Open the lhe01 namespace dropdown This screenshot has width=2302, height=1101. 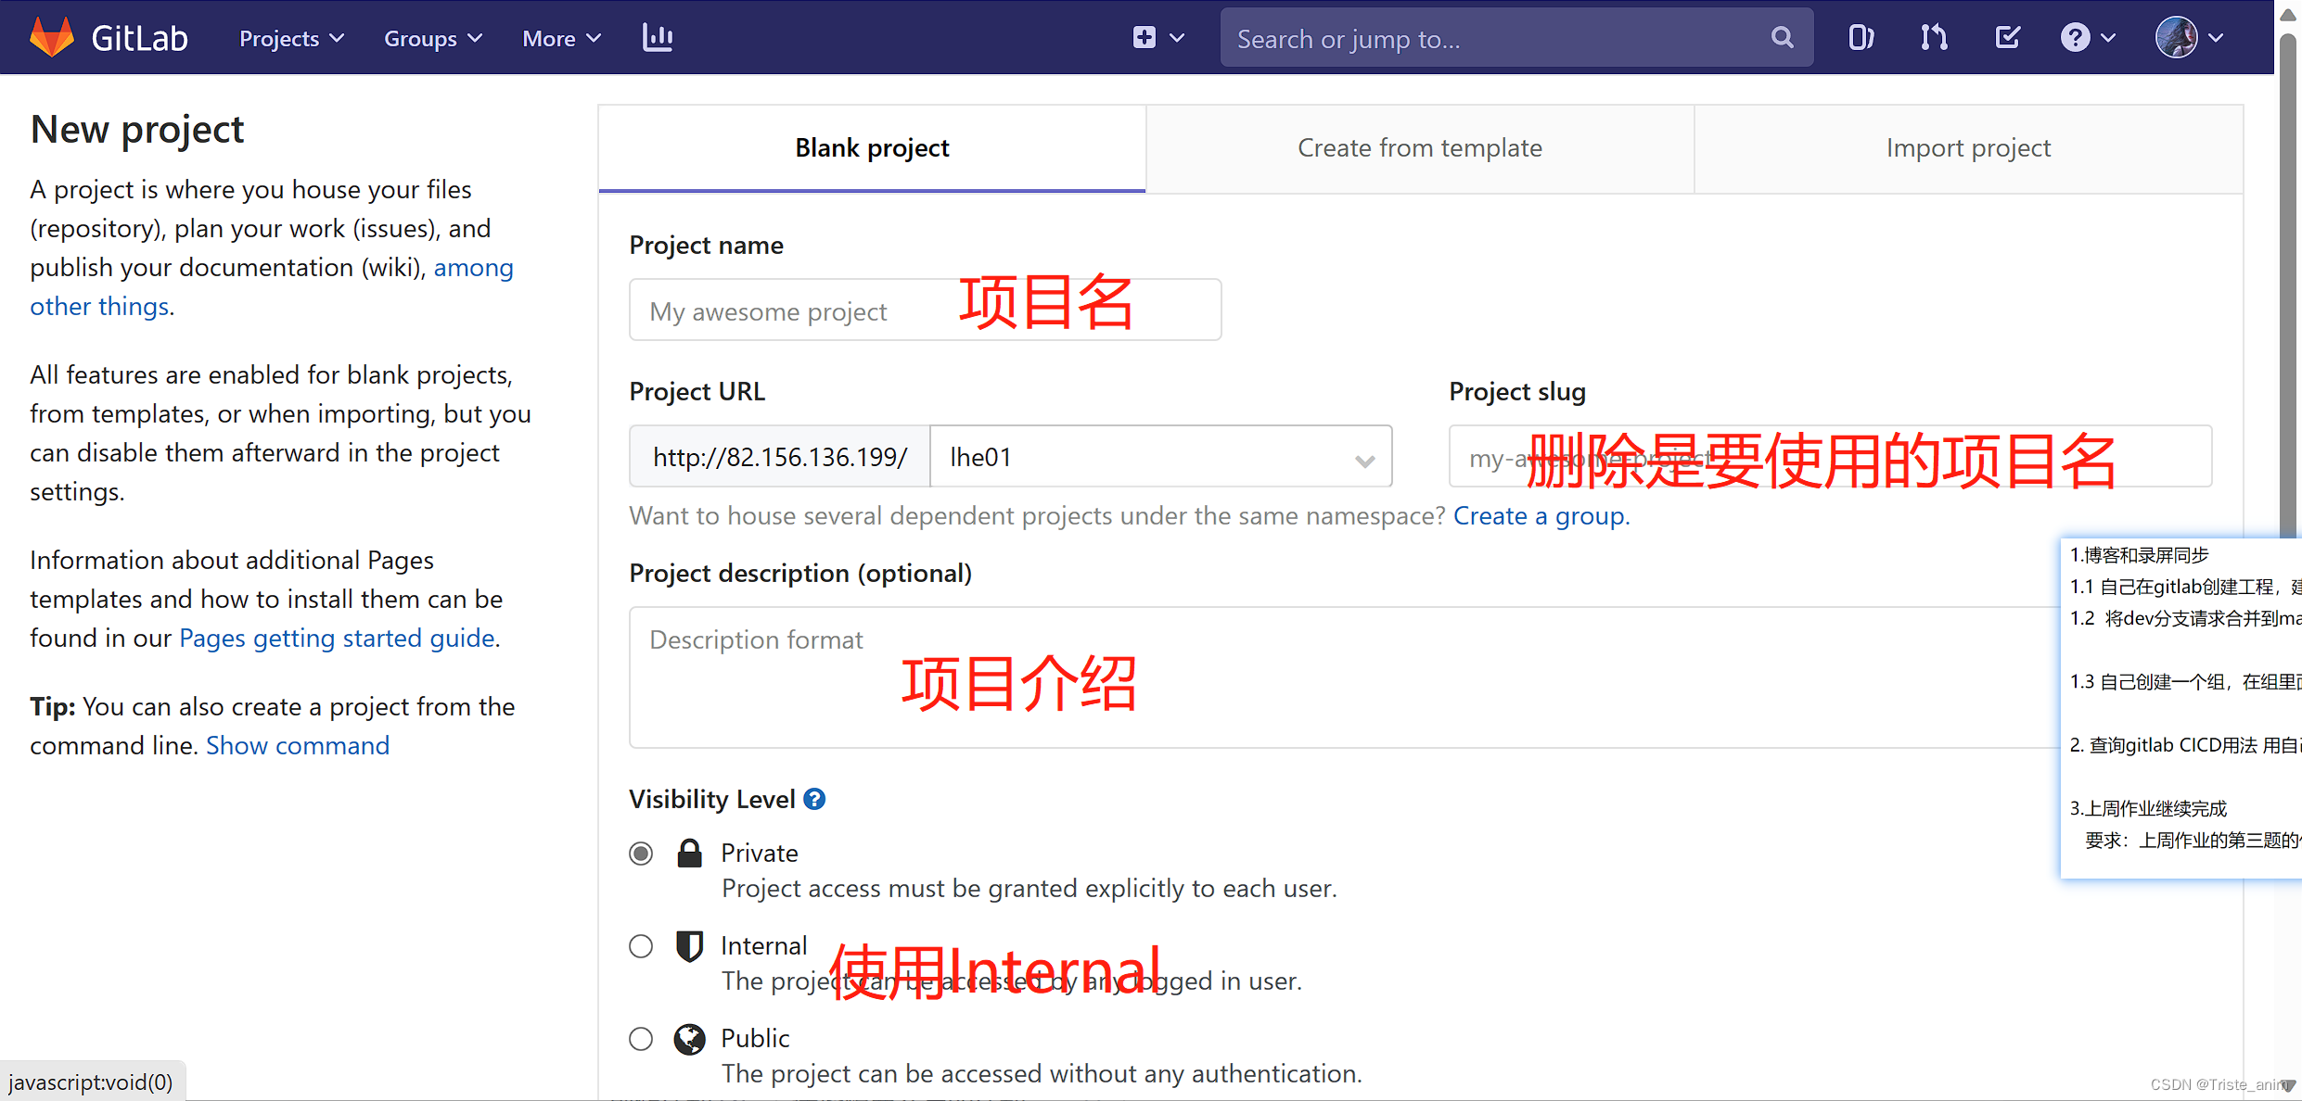click(1160, 457)
